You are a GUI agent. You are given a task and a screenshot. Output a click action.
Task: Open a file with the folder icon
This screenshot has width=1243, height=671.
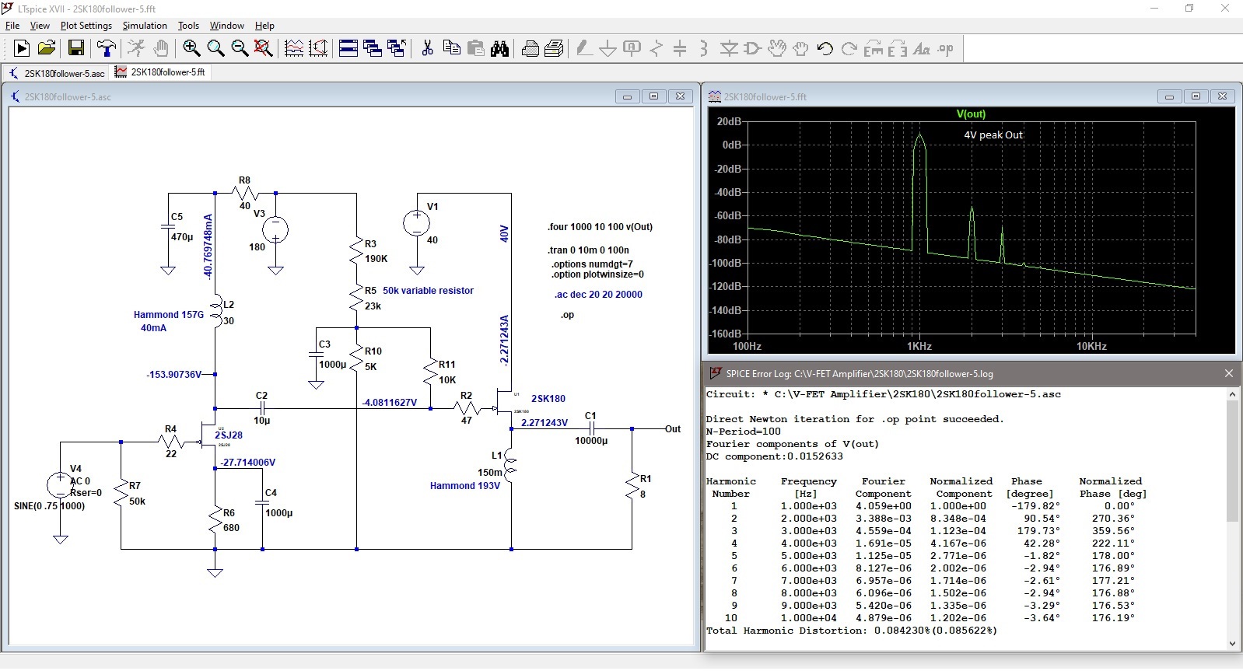click(x=47, y=48)
